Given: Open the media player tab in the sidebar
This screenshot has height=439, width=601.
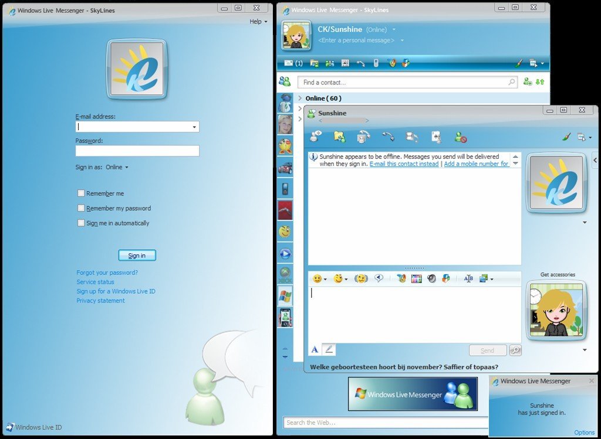Looking at the screenshot, I should [x=285, y=253].
